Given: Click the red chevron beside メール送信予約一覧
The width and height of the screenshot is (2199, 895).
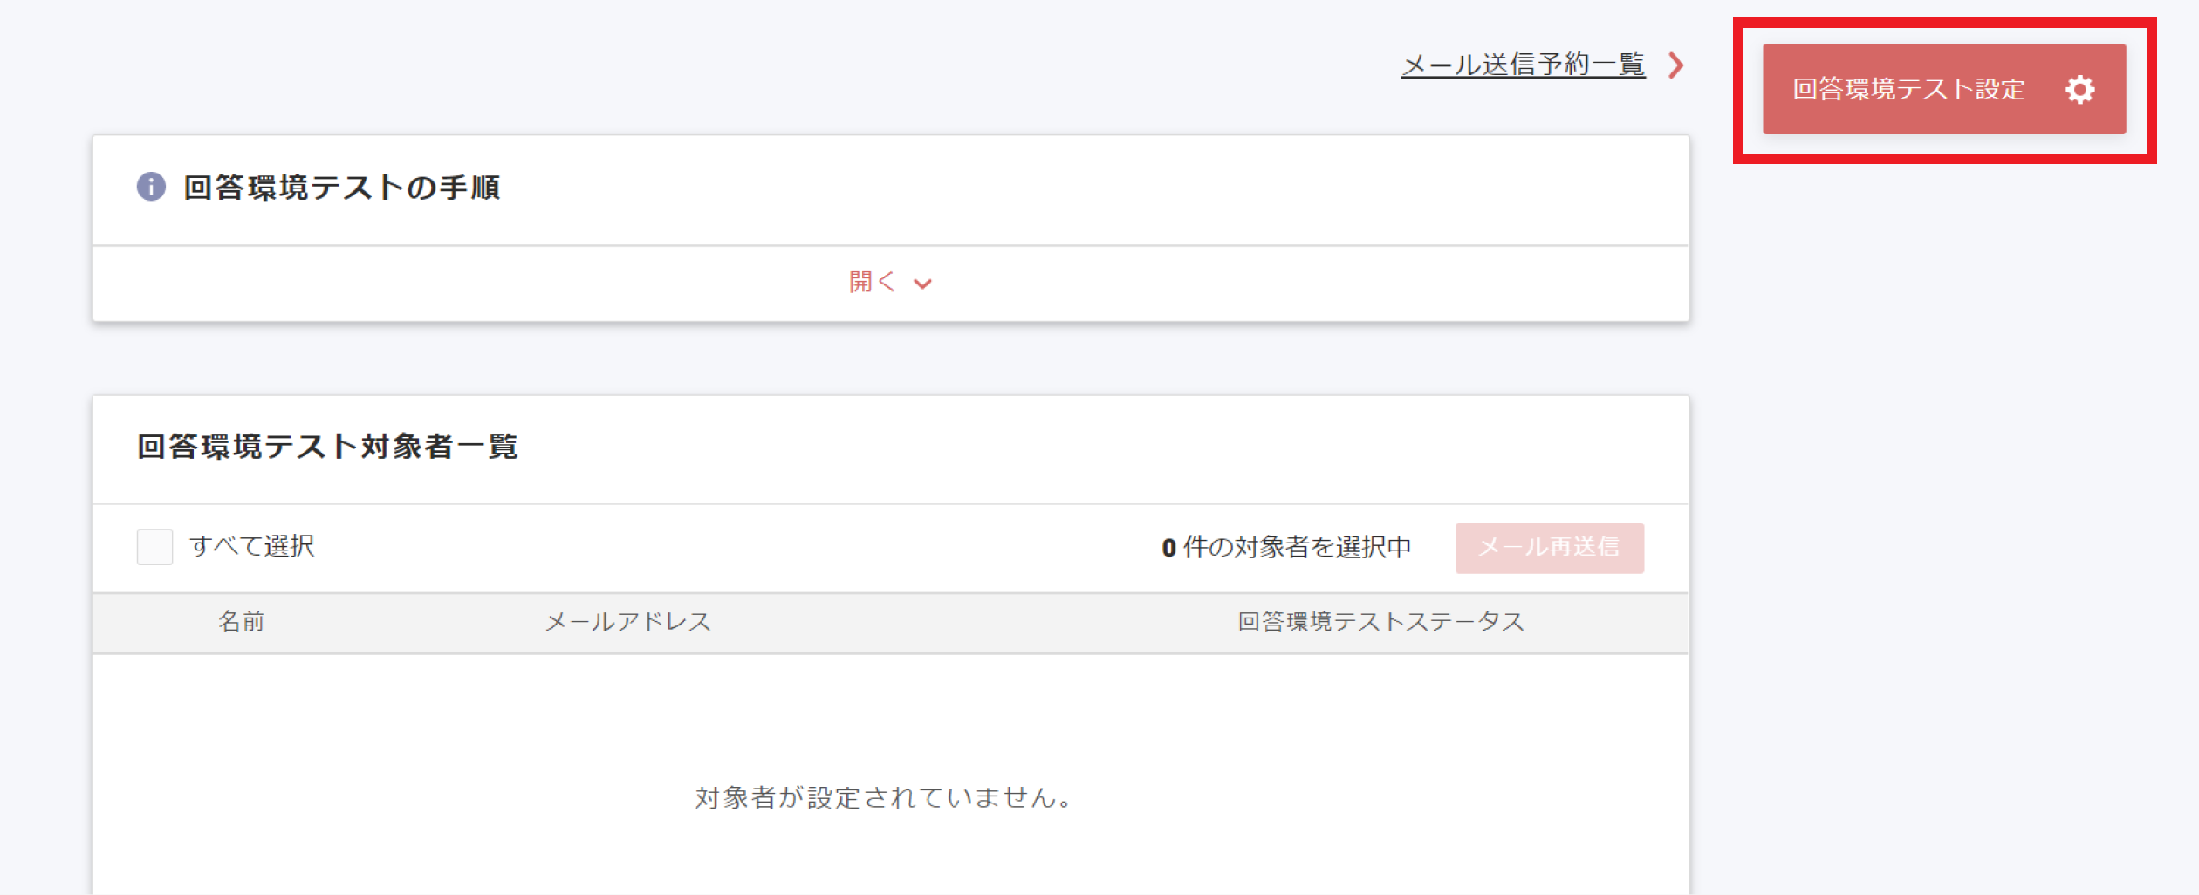Looking at the screenshot, I should [x=1675, y=65].
